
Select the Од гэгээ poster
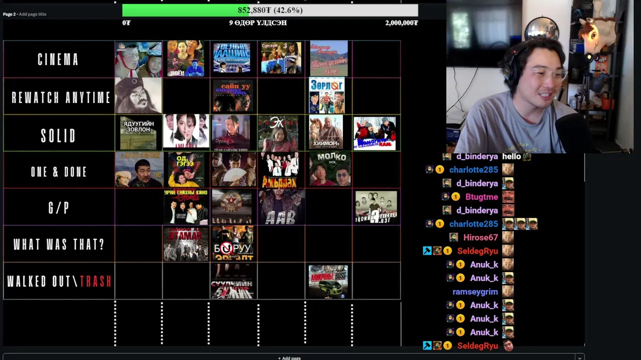(186, 169)
